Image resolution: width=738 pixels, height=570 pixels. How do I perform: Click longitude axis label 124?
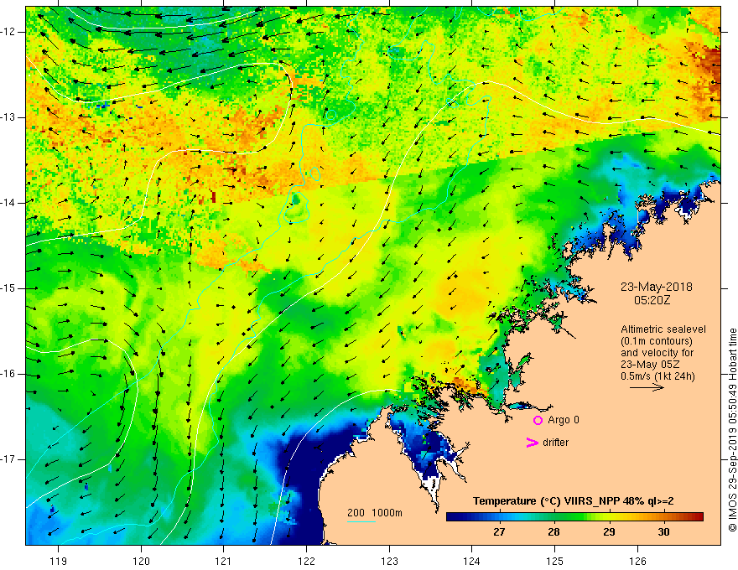click(x=471, y=562)
